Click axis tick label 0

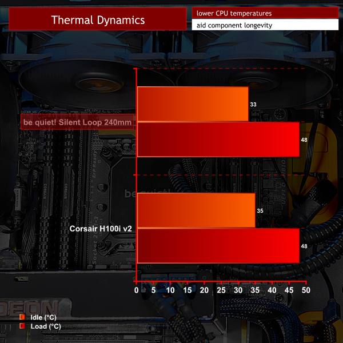(136, 290)
